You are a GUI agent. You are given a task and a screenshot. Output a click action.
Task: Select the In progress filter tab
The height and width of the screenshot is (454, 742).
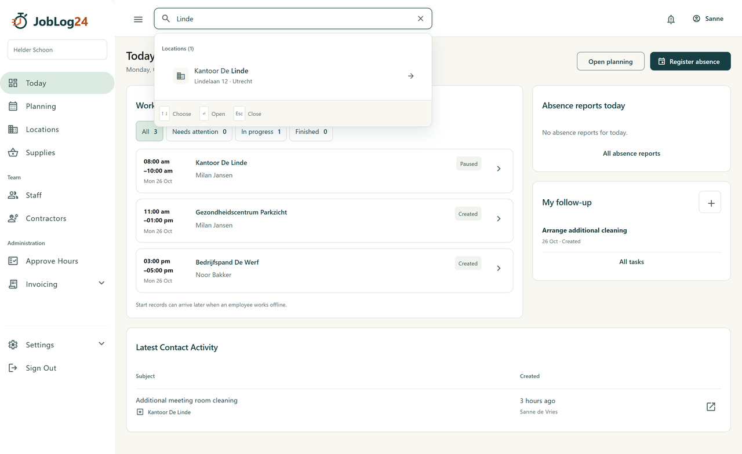click(x=261, y=131)
